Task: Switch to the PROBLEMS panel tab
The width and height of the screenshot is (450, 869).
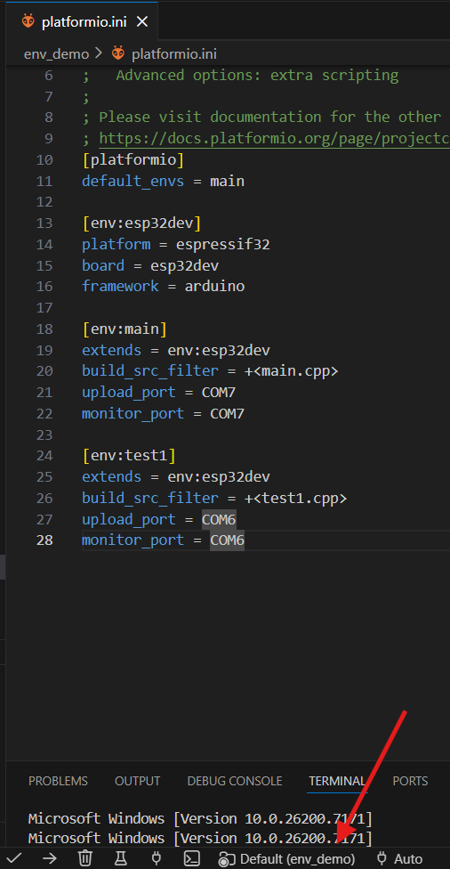Action: [58, 781]
